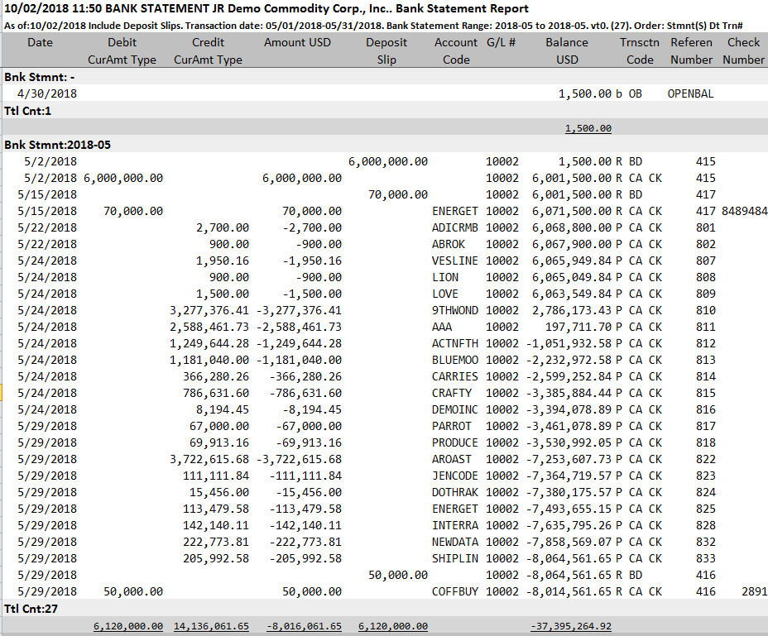768x636 pixels.
Task: Select the BLUEMOO account code
Action: tap(454, 361)
